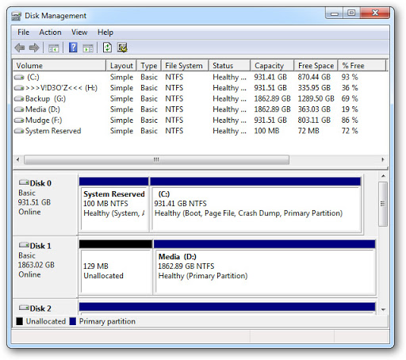Viewport: 406px width, 360px height.
Task: Select the Backup (G:) drive icon
Action: [x=19, y=99]
